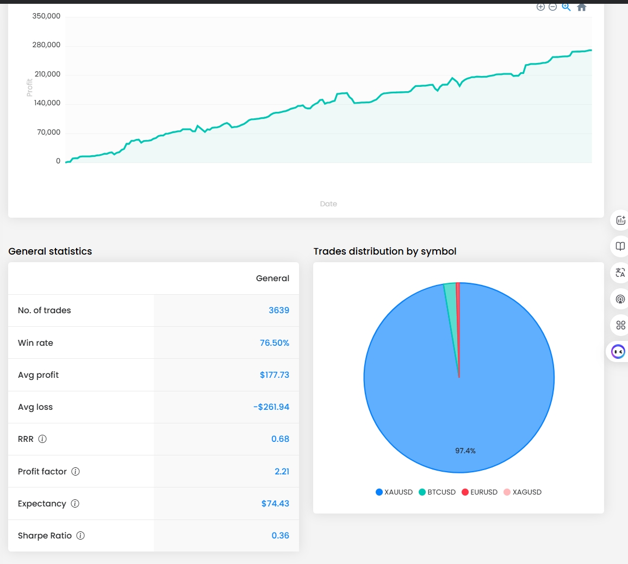Click the Avg loss value -$261.94
This screenshot has width=628, height=564.
(271, 407)
